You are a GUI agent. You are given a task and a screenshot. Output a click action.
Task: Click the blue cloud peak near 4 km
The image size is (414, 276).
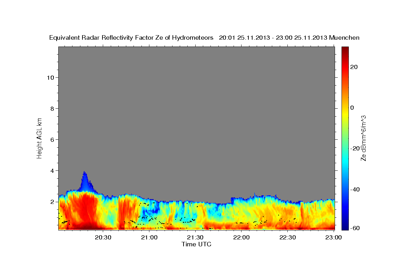tap(85, 181)
